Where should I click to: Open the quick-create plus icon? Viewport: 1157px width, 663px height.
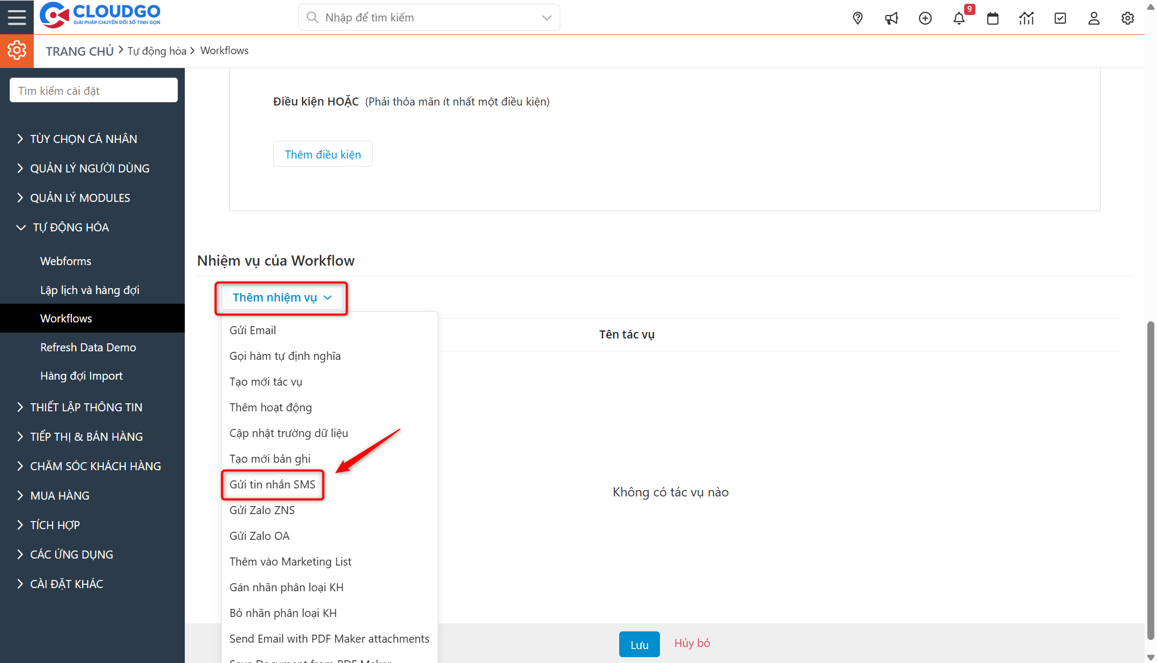[925, 18]
